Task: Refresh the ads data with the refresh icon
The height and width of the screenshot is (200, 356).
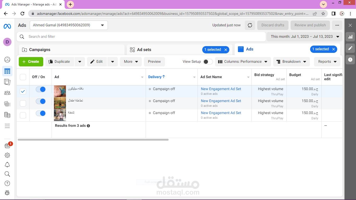Action: [250, 25]
